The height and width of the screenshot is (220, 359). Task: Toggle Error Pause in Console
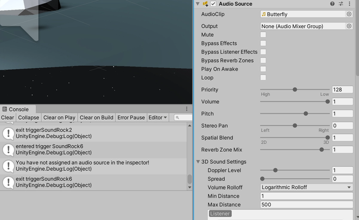point(131,117)
